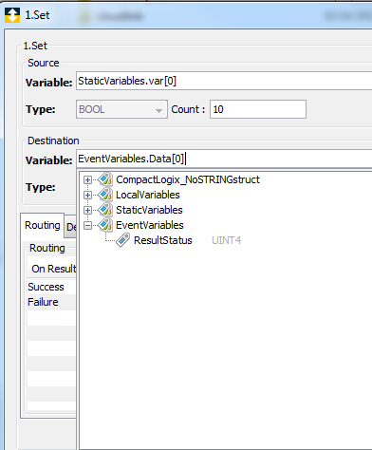Click the StaticVariables tag icon
This screenshot has width=372, height=450.
point(105,210)
